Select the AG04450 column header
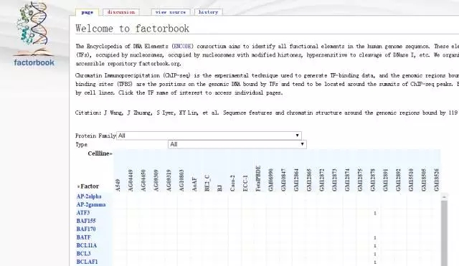 click(143, 181)
